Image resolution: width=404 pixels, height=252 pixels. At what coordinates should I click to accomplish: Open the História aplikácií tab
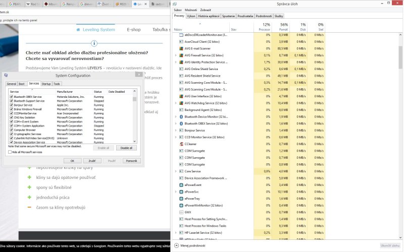coord(209,16)
